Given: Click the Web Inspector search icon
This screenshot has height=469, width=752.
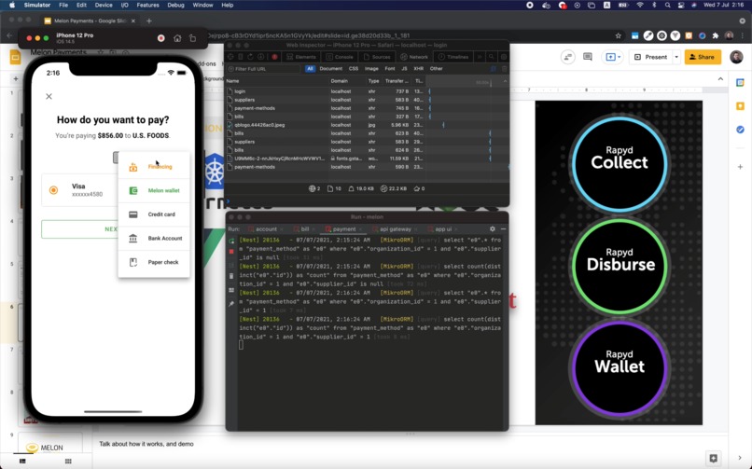Looking at the screenshot, I should click(x=491, y=57).
